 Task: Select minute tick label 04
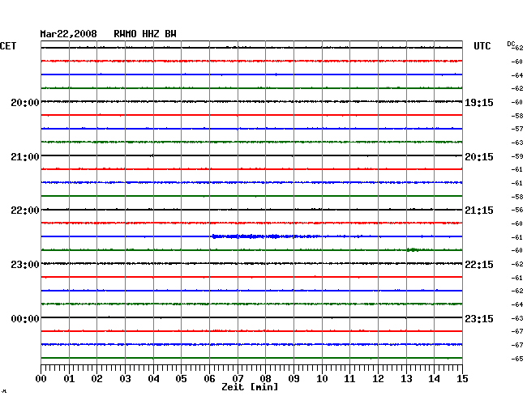153,379
